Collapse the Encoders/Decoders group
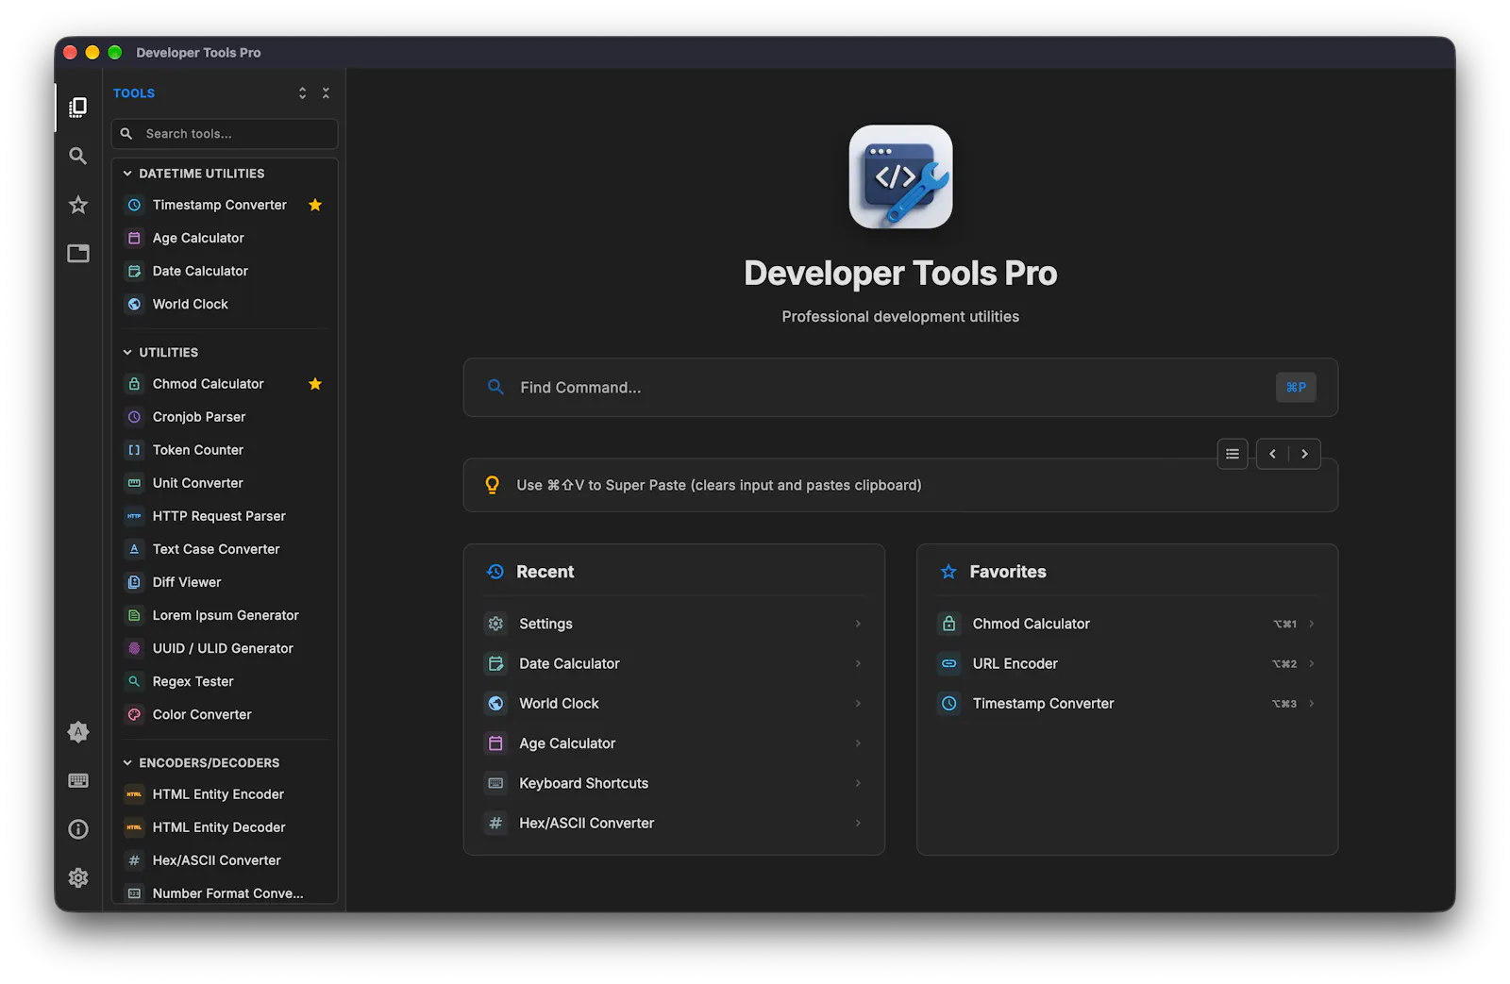 point(127,763)
